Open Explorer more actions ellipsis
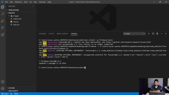This screenshot has width=169, height=95. (x=33, y=6)
